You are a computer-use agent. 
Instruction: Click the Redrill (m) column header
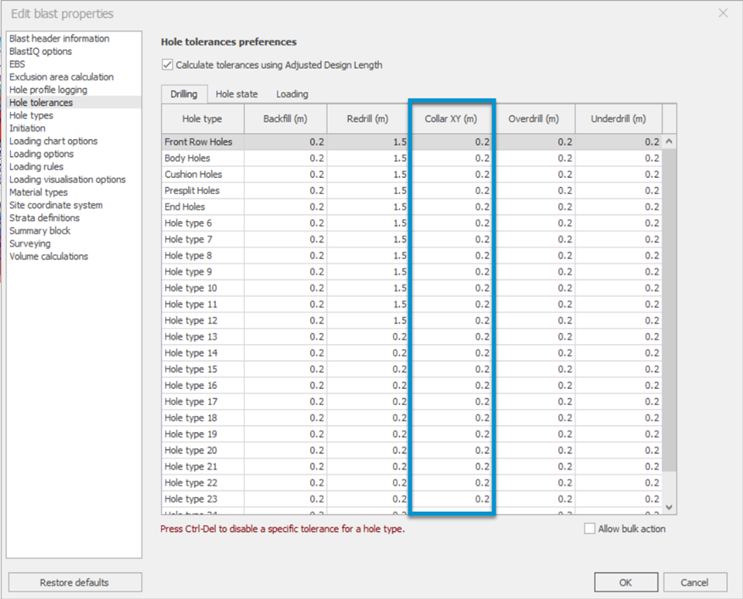[368, 119]
